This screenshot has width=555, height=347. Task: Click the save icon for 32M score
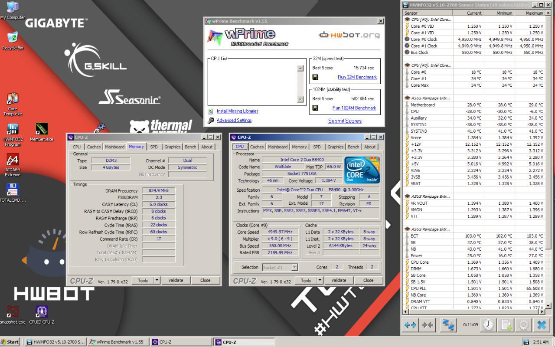315,77
